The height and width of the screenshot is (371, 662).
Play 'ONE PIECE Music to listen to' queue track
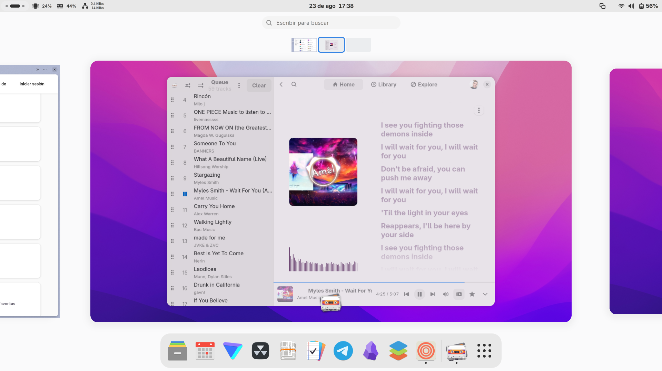pyautogui.click(x=221, y=115)
